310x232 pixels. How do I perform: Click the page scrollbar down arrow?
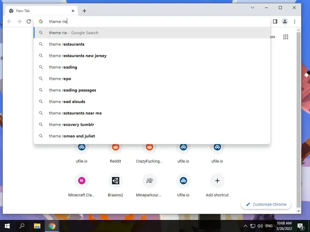(x=298, y=211)
